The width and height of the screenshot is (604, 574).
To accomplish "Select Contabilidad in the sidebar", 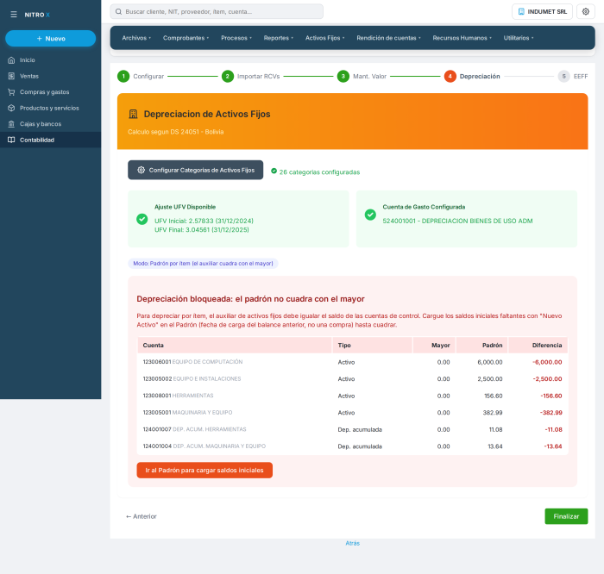I will [50, 140].
